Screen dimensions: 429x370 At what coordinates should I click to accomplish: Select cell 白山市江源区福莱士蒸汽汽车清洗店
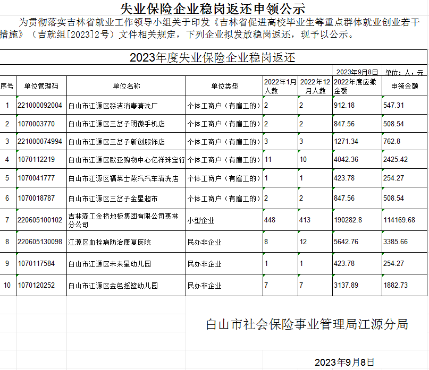126,178
